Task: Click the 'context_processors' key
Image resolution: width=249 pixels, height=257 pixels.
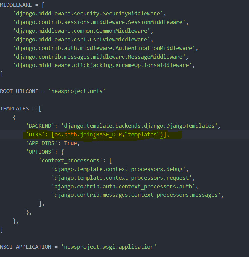Action: click(x=71, y=161)
